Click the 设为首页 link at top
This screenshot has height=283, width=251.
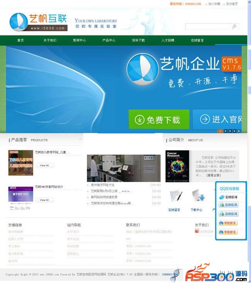coord(232,4)
